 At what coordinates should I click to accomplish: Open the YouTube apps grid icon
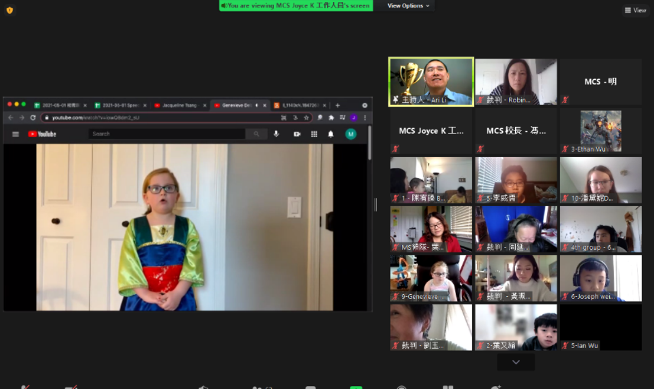(x=314, y=134)
